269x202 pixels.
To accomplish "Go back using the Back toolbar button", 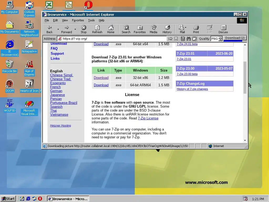I will (x=50, y=29).
